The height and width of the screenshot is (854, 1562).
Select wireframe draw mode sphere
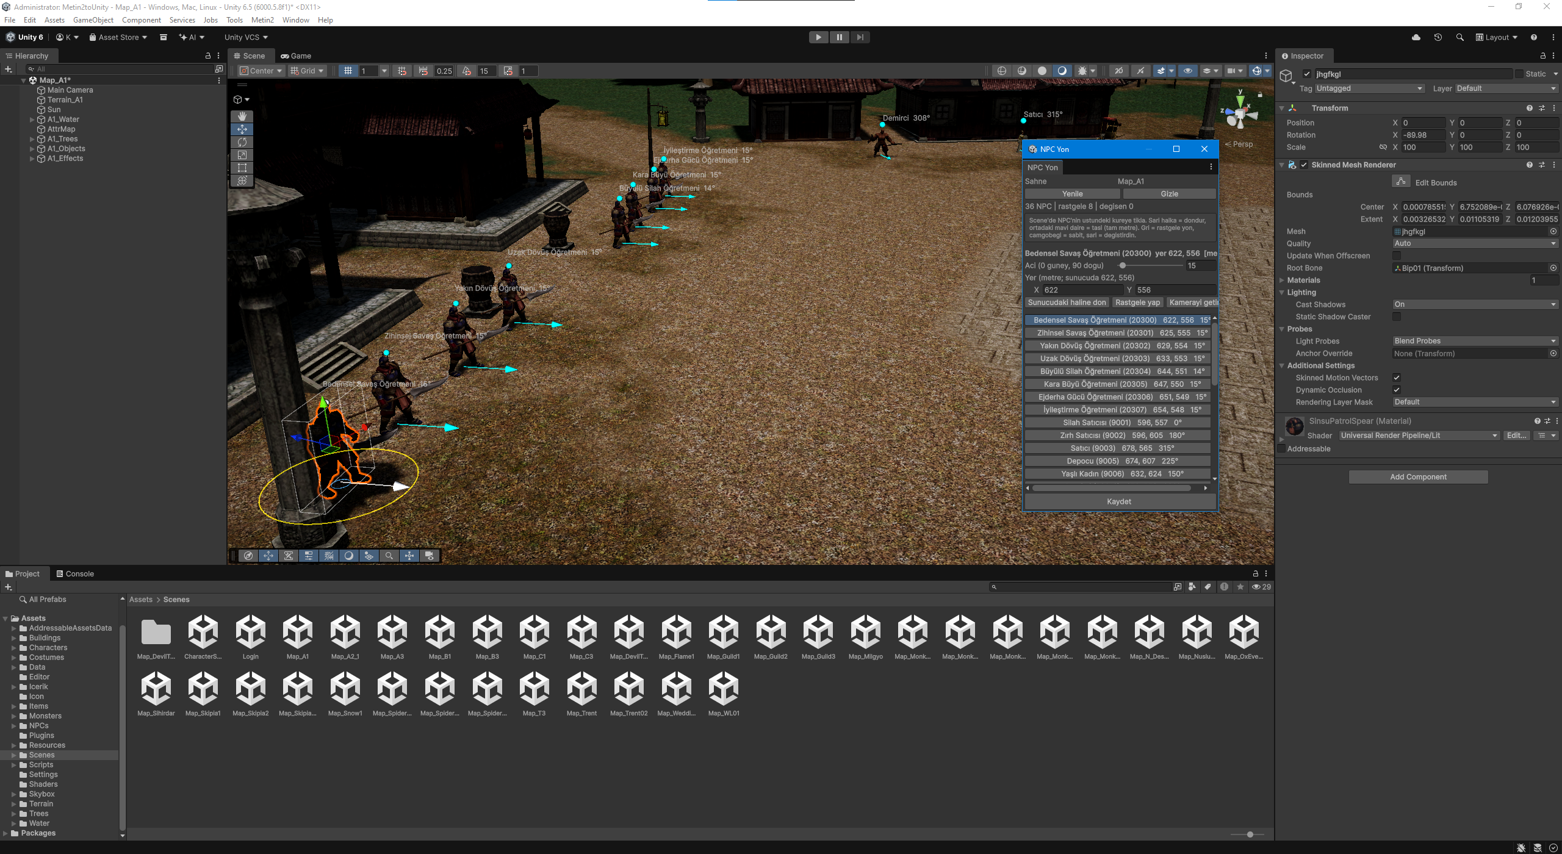click(x=1002, y=71)
